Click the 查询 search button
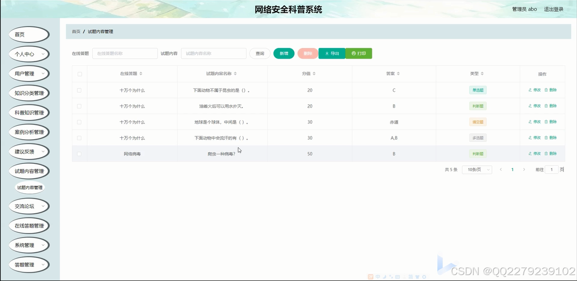The height and width of the screenshot is (281, 577). pos(260,53)
